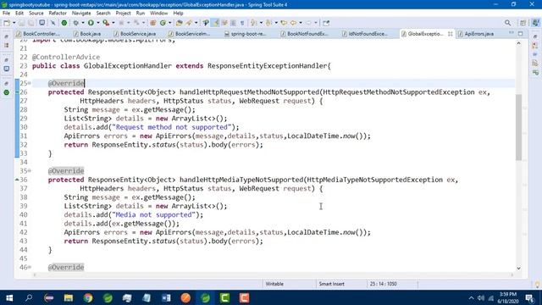This screenshot has width=542, height=305.
Task: Collapse the method at line 35
Action: click(30, 171)
